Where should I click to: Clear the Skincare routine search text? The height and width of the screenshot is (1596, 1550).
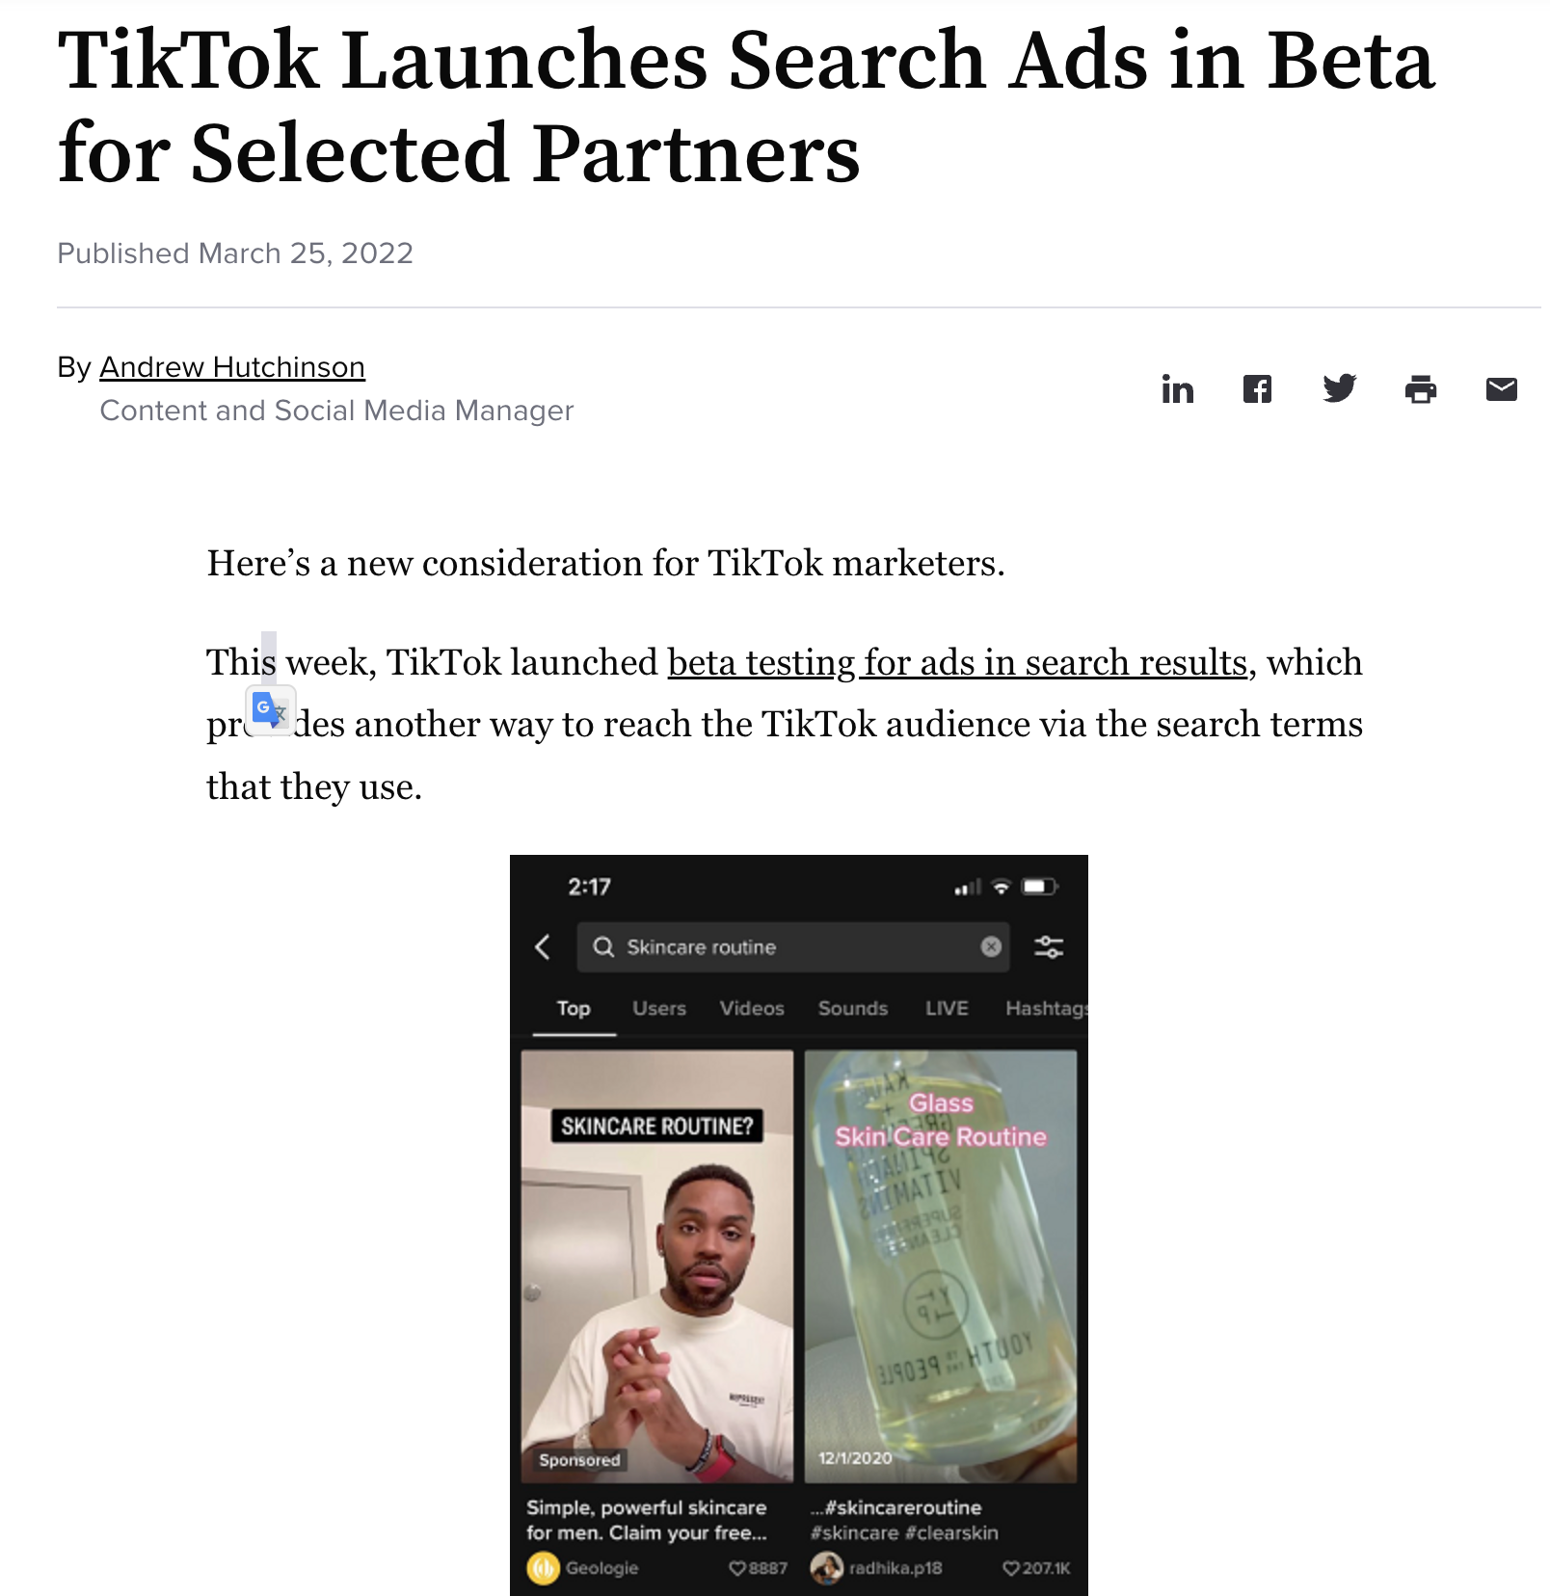click(x=990, y=946)
